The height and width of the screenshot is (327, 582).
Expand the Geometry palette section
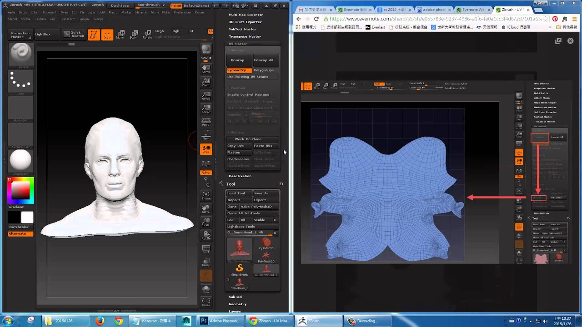pyautogui.click(x=238, y=304)
